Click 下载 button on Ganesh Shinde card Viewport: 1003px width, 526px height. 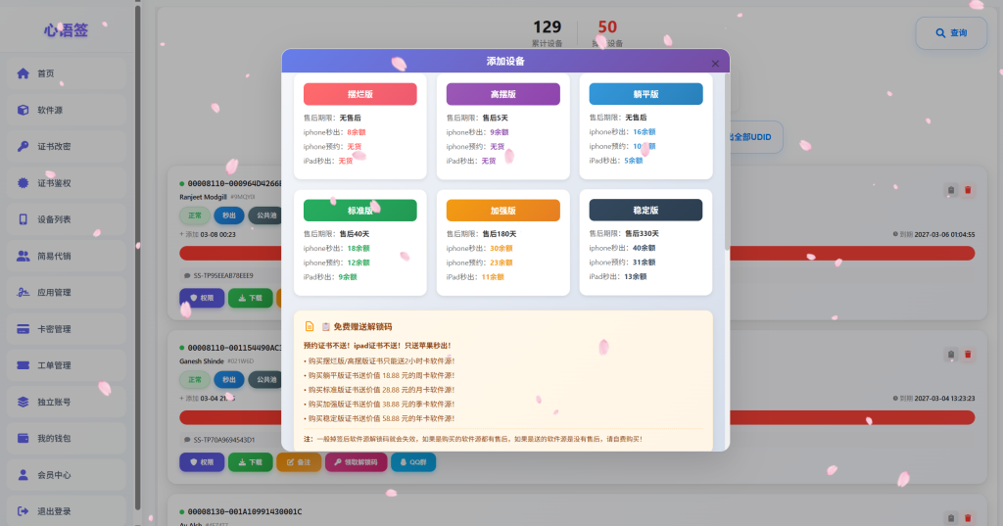[250, 462]
